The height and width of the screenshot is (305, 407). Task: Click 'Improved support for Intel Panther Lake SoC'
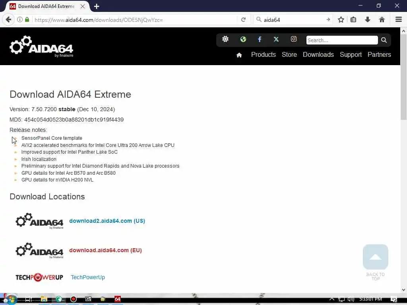pos(69,152)
